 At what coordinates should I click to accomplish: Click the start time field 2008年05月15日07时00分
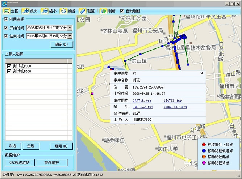coord(47,28)
